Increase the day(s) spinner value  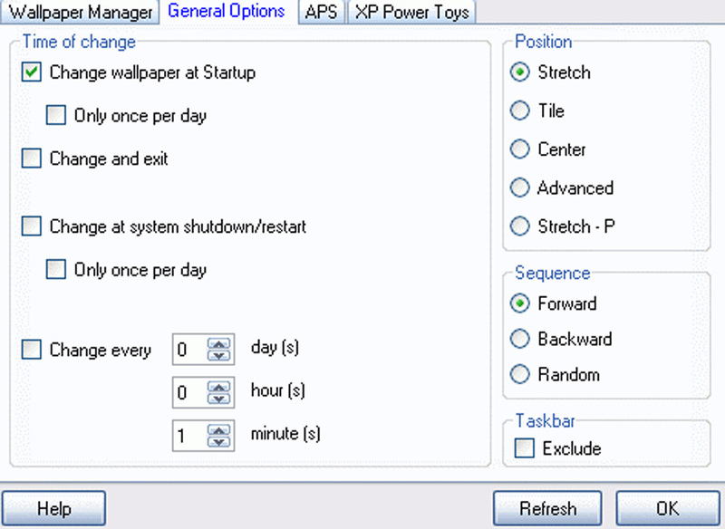tap(218, 344)
